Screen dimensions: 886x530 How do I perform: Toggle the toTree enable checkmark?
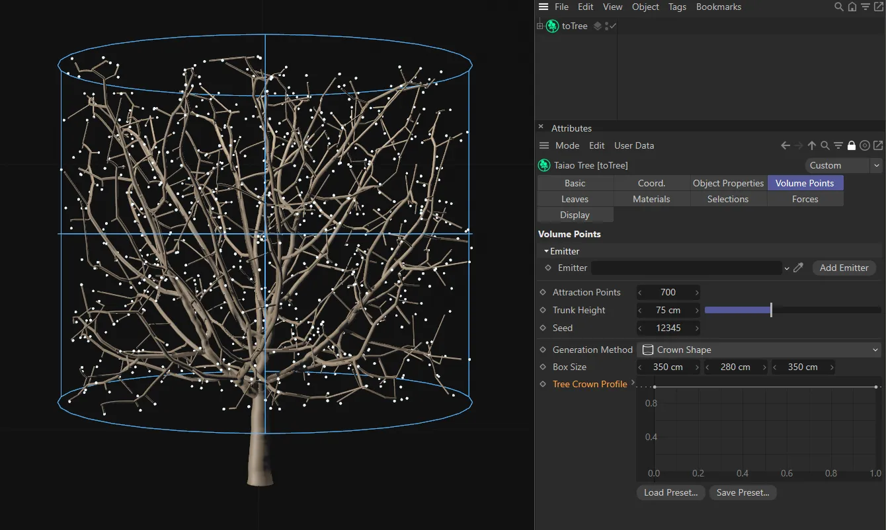pyautogui.click(x=613, y=26)
